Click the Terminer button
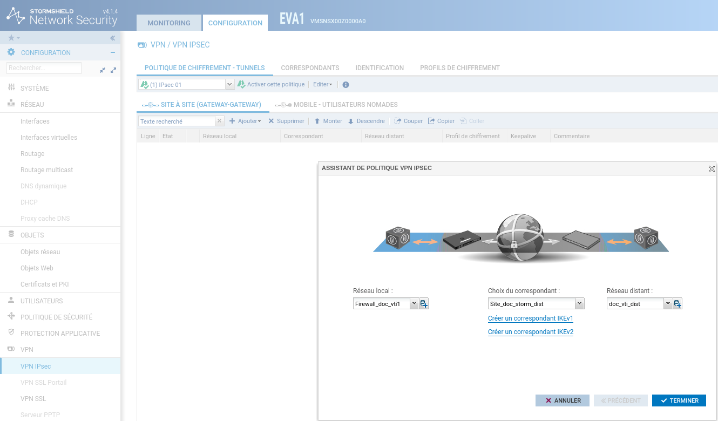718x421 pixels. tap(679, 400)
